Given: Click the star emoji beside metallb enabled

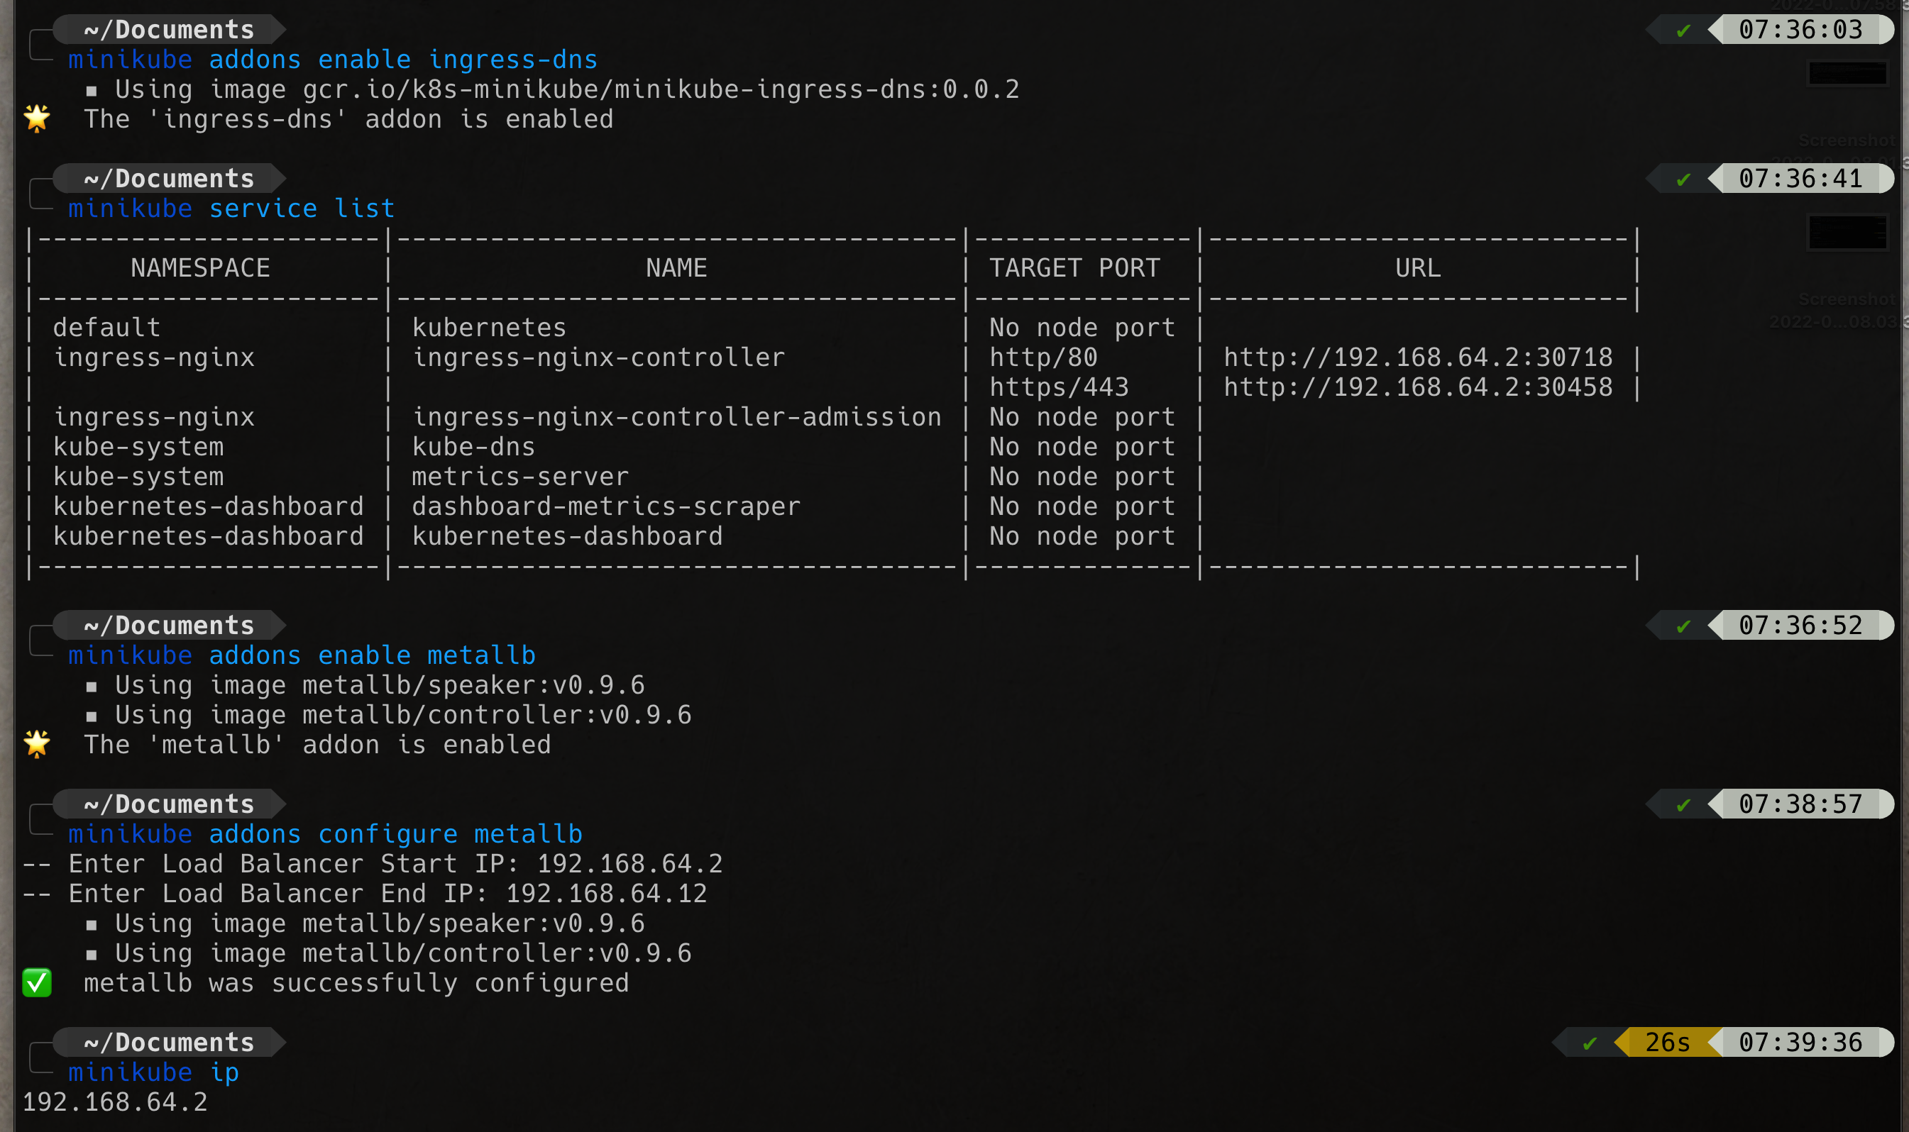Looking at the screenshot, I should [x=37, y=744].
